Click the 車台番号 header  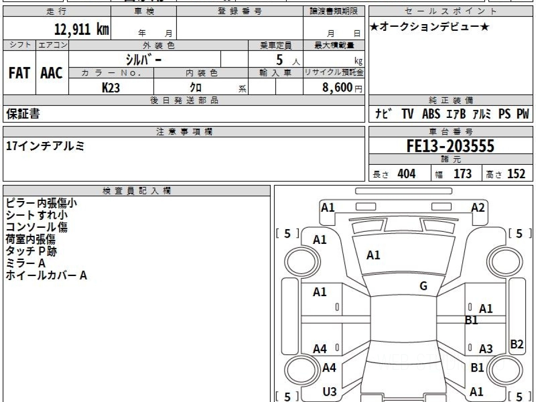click(x=451, y=132)
